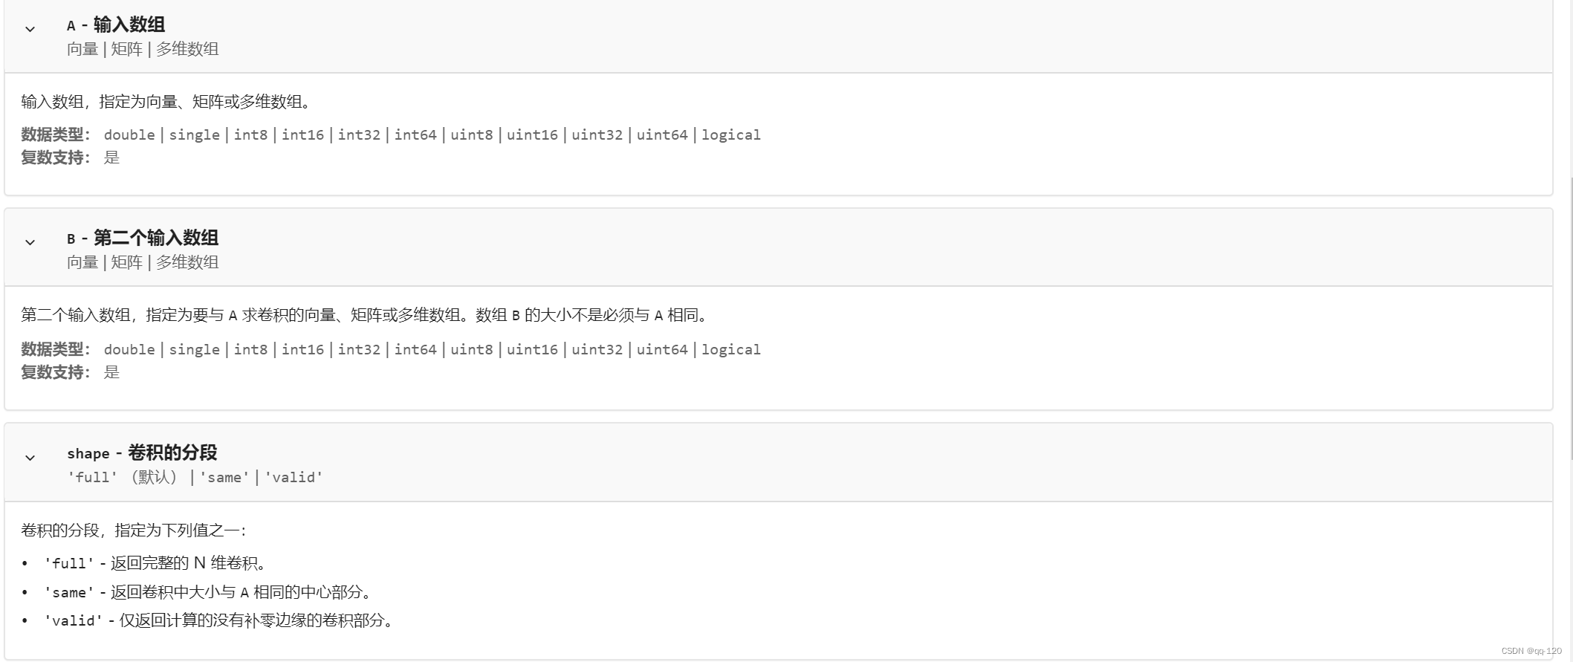1573x662 pixels.
Task: Click the 'same' bullet item description
Action: [208, 592]
